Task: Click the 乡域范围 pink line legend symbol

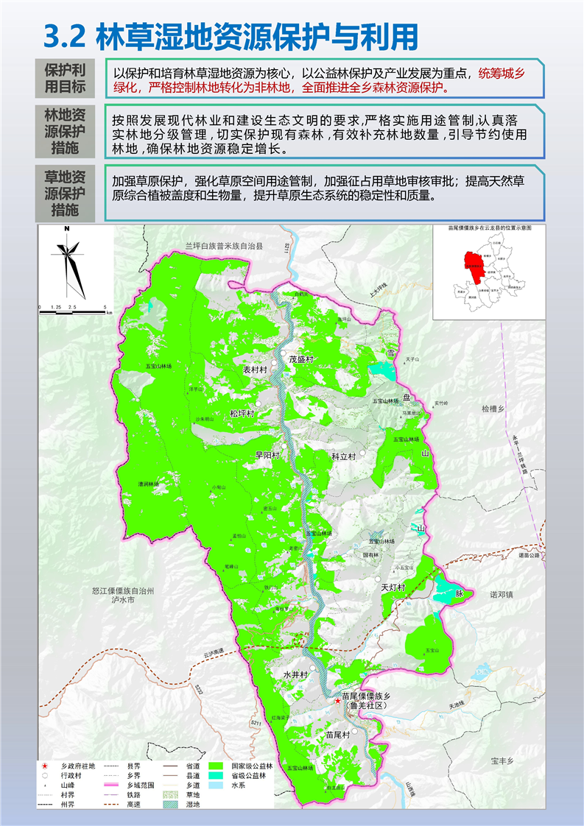Action: point(110,786)
